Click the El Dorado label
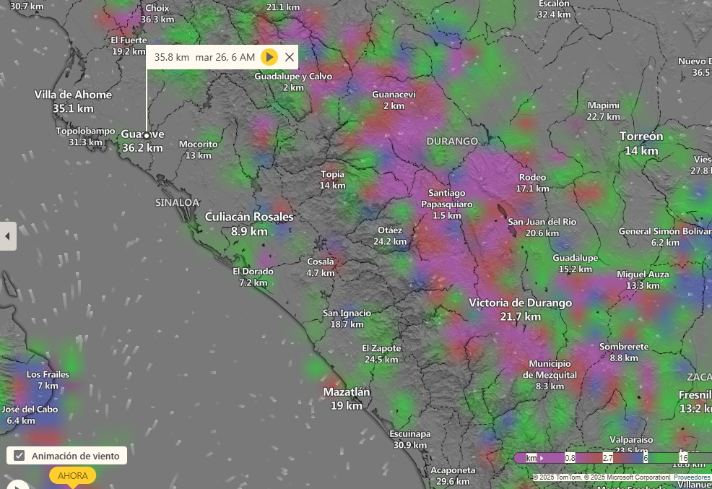The height and width of the screenshot is (489, 712). pyautogui.click(x=253, y=277)
